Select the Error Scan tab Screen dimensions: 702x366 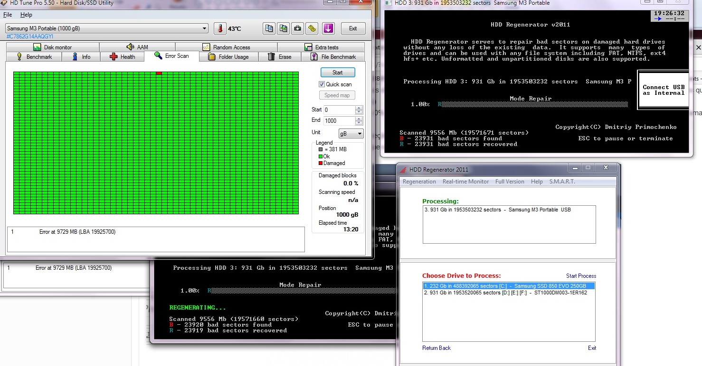coord(172,56)
